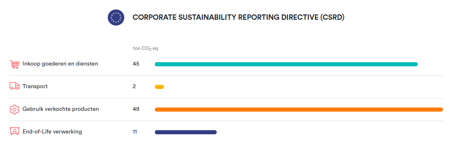
Task: Click the ton CO2 eq column header
Action: click(x=145, y=48)
